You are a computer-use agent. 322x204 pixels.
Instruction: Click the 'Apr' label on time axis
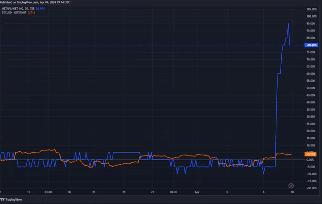click(196, 191)
